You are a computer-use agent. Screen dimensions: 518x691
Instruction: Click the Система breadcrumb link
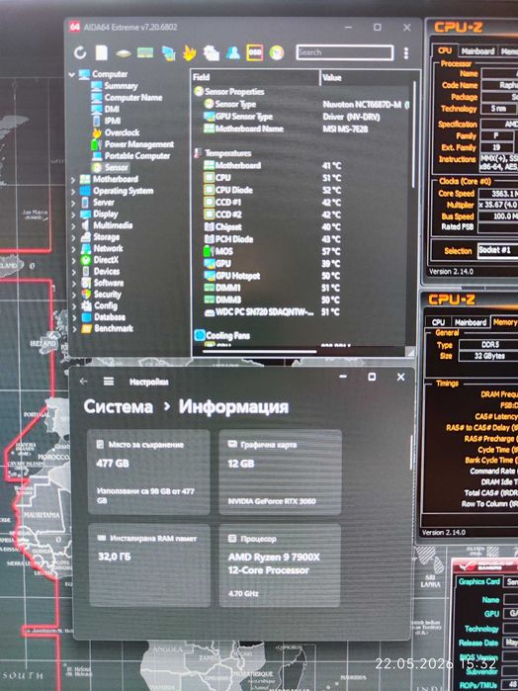click(x=119, y=406)
